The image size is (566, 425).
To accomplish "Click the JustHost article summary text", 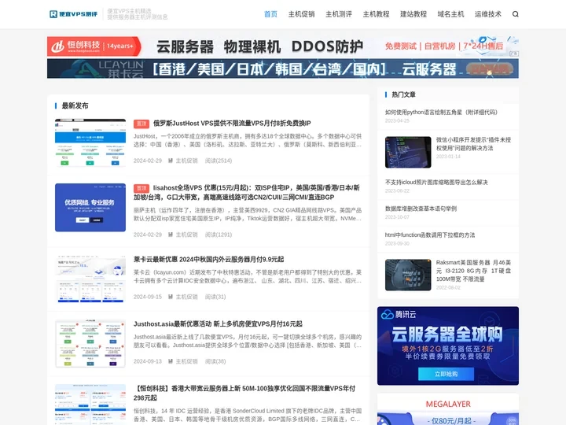I will point(248,140).
